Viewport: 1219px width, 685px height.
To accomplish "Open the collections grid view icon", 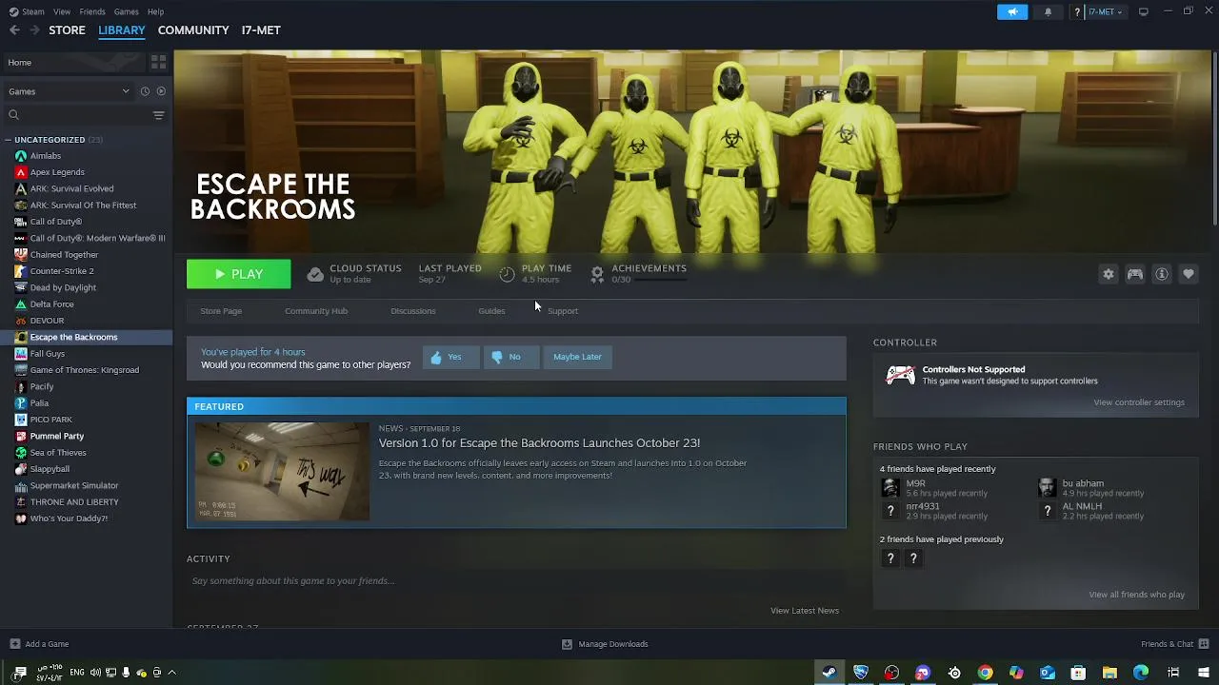I will click(x=158, y=62).
